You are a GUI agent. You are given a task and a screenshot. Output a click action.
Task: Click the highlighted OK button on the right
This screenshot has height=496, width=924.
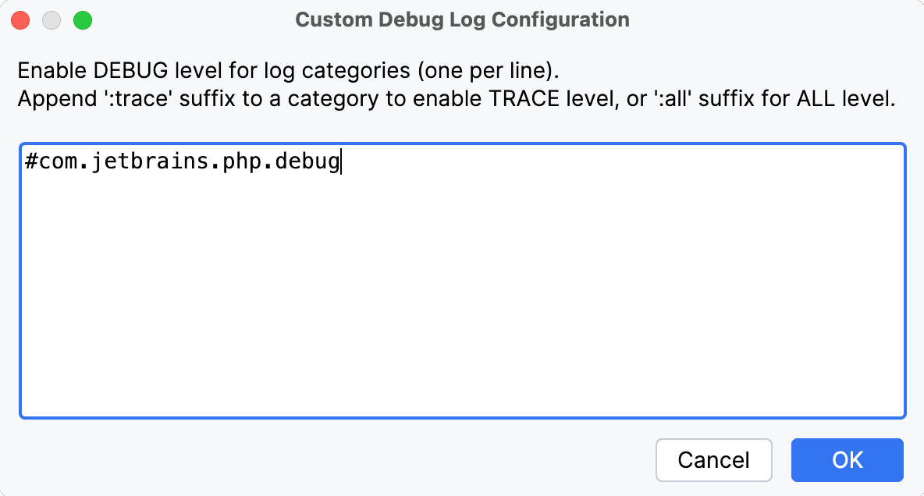pyautogui.click(x=847, y=460)
